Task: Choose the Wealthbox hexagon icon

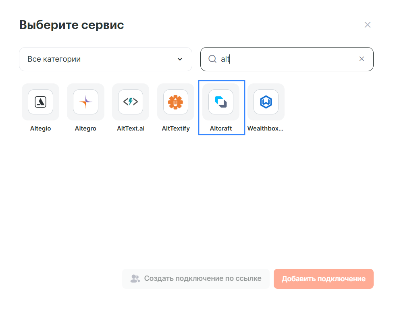Action: [266, 102]
